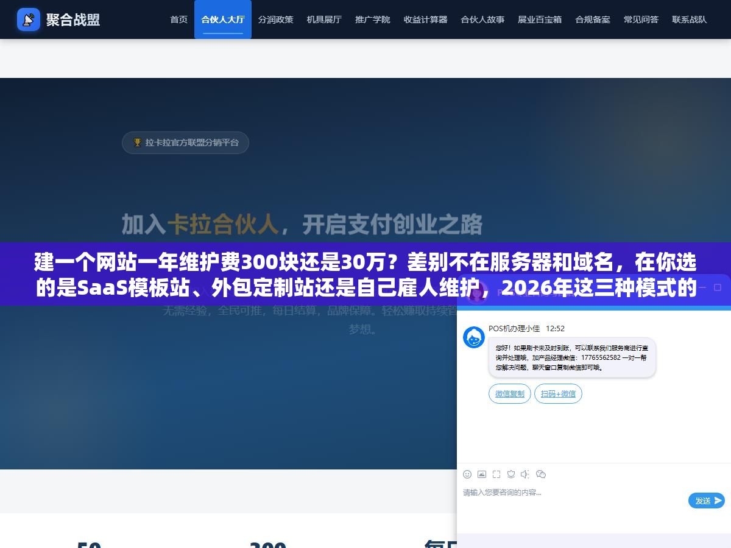This screenshot has height=548, width=731.
Task: Open the 收益计算器 menu item
Action: pyautogui.click(x=425, y=19)
